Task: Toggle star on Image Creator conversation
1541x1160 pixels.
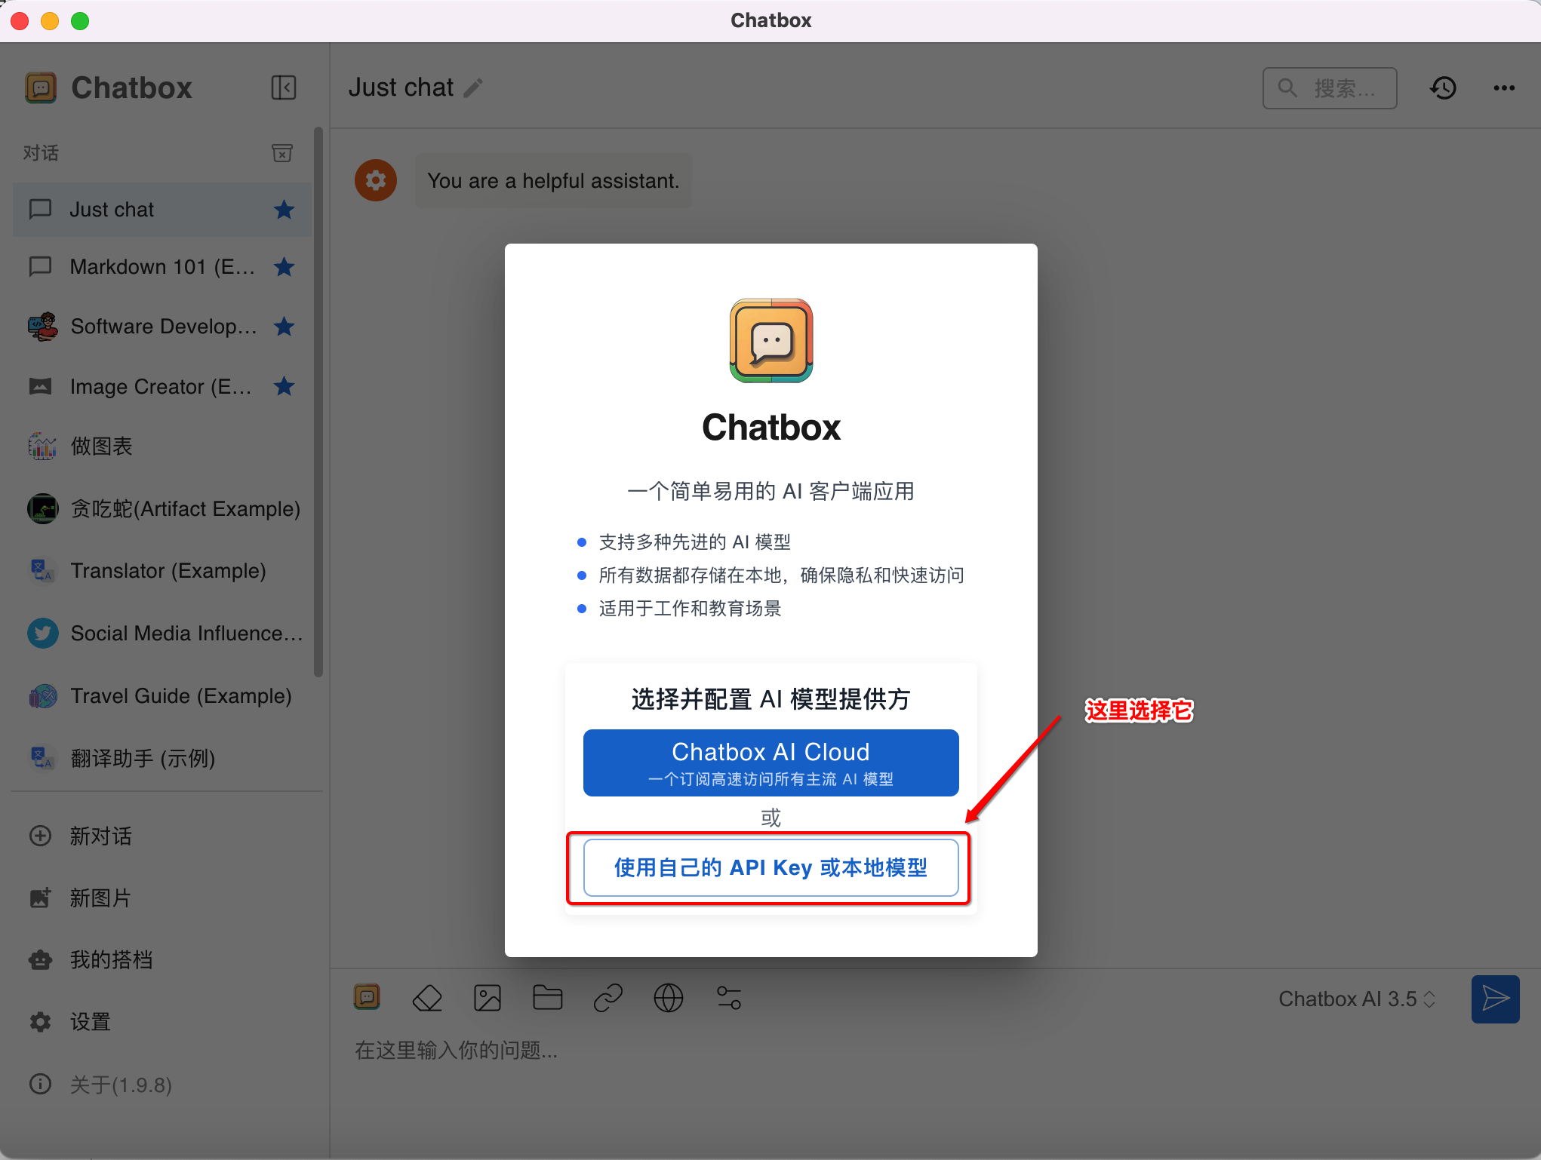Action: [284, 386]
